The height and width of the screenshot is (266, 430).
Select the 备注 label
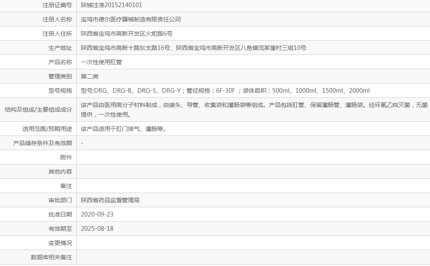(x=66, y=186)
